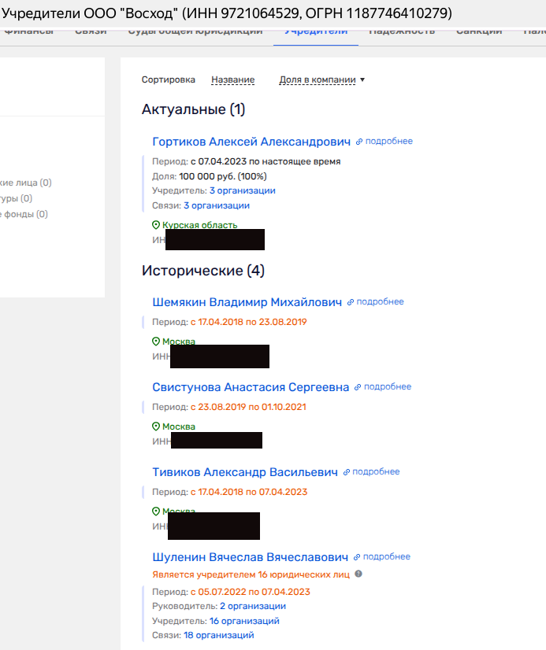Switch to the Надежность tab

click(402, 31)
